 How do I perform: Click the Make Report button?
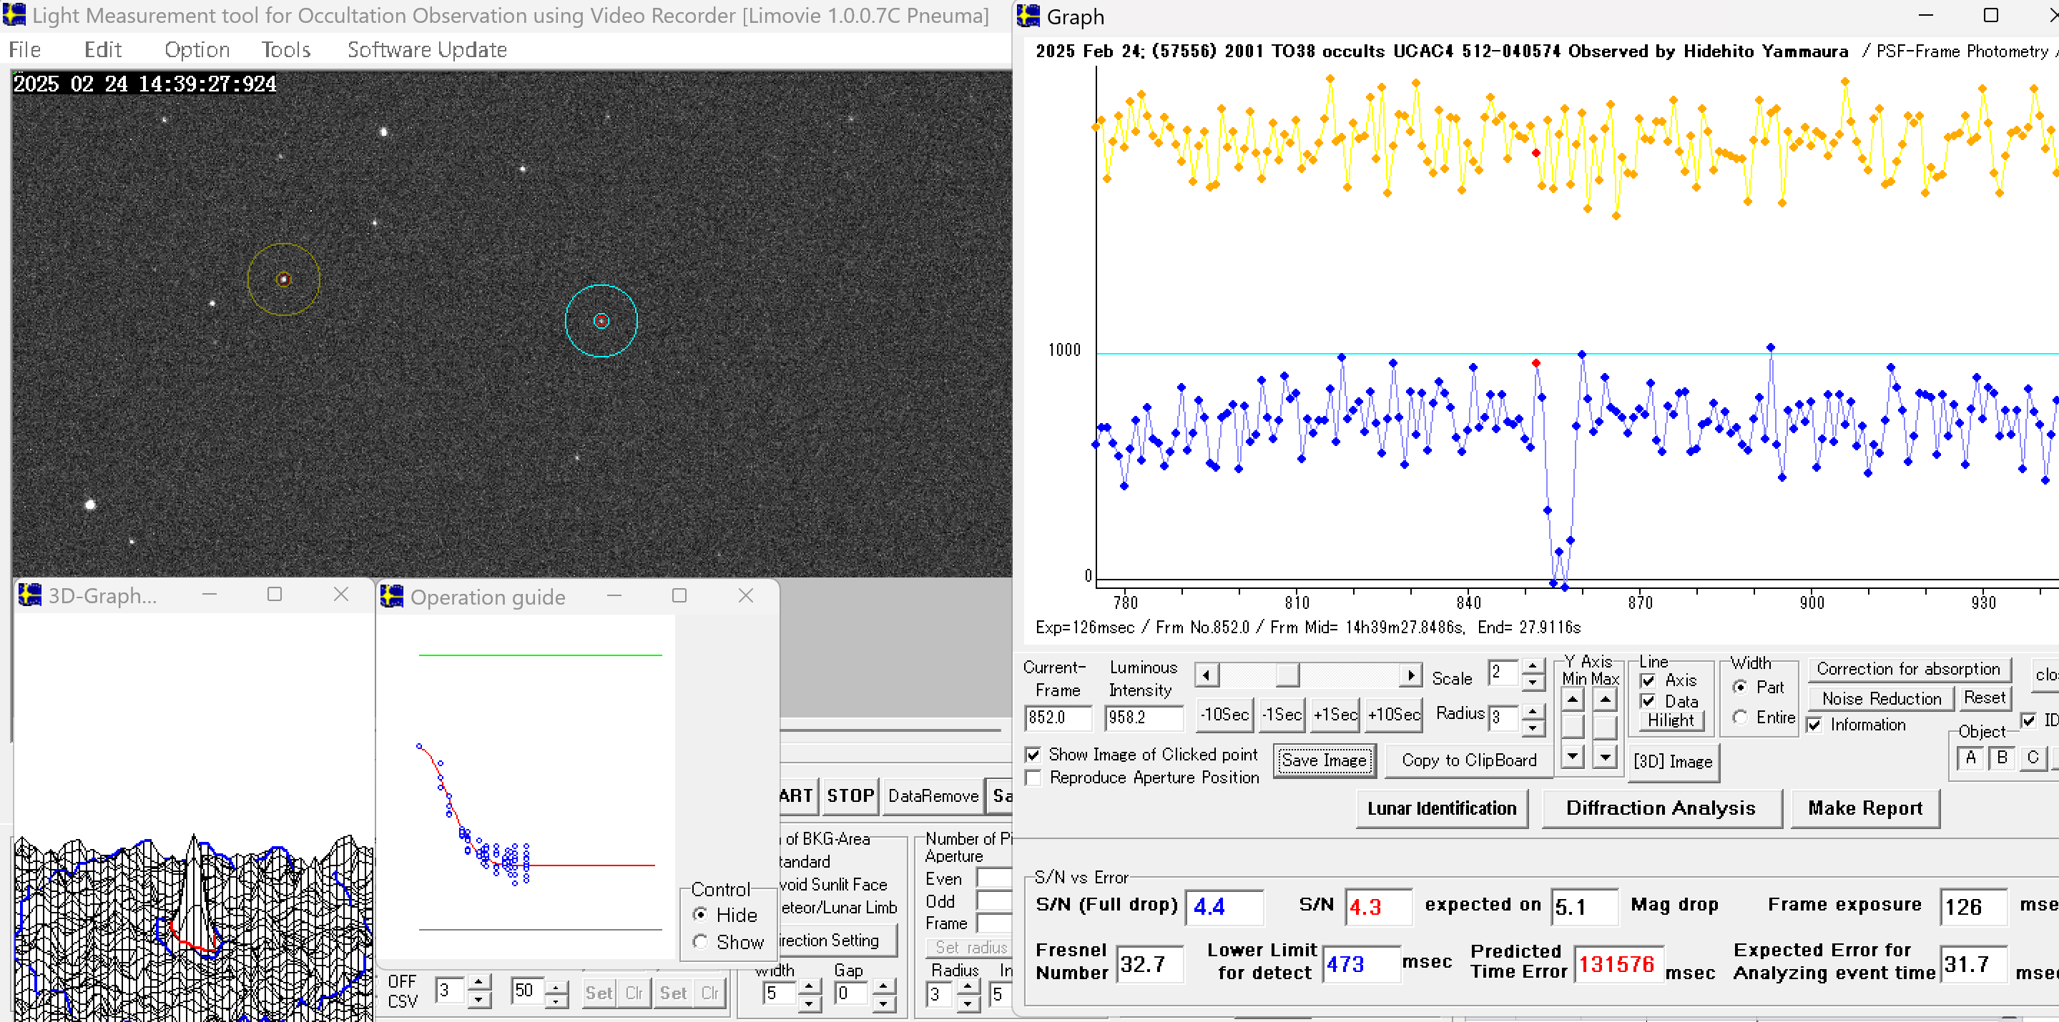point(1864,808)
